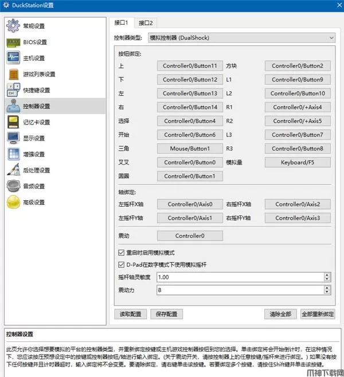Rebind 左 binding Controller0/Button13
Viewport: 344px width, 377px height.
(x=190, y=94)
